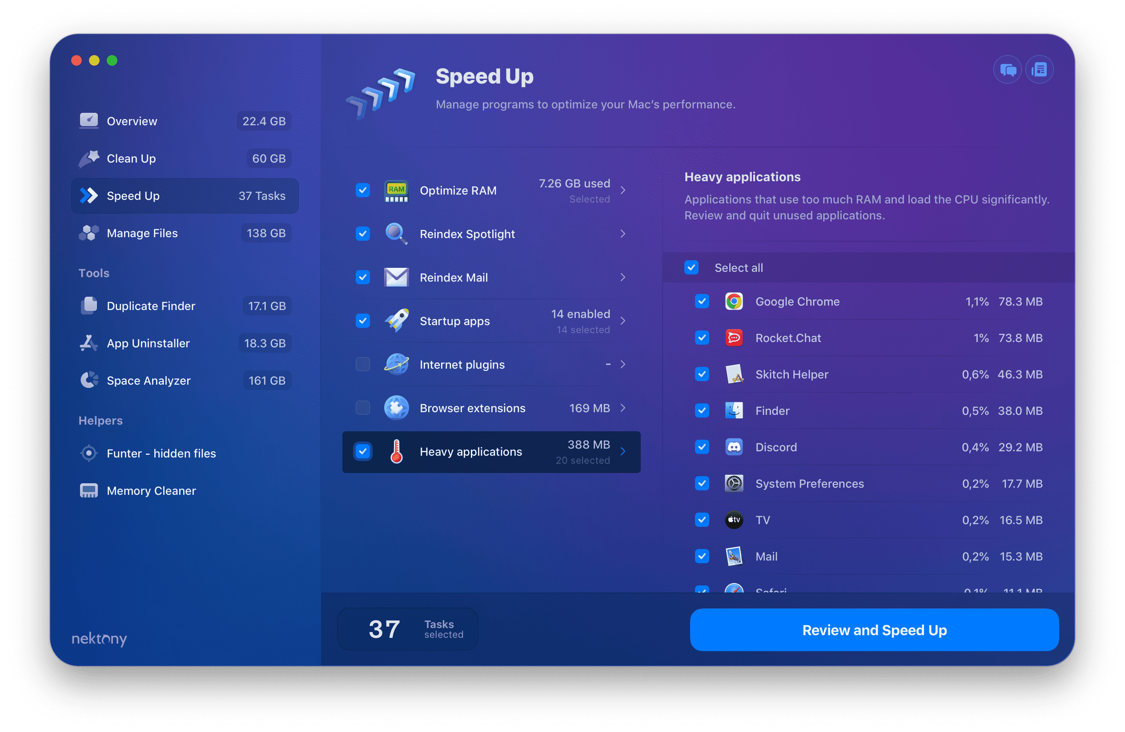Screen dimensions: 1125x732
Task: Click the Startup apps rocket icon
Action: 397,320
